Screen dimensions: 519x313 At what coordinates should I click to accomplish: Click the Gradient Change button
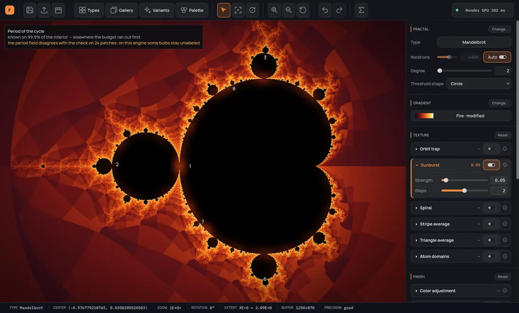[x=500, y=103]
